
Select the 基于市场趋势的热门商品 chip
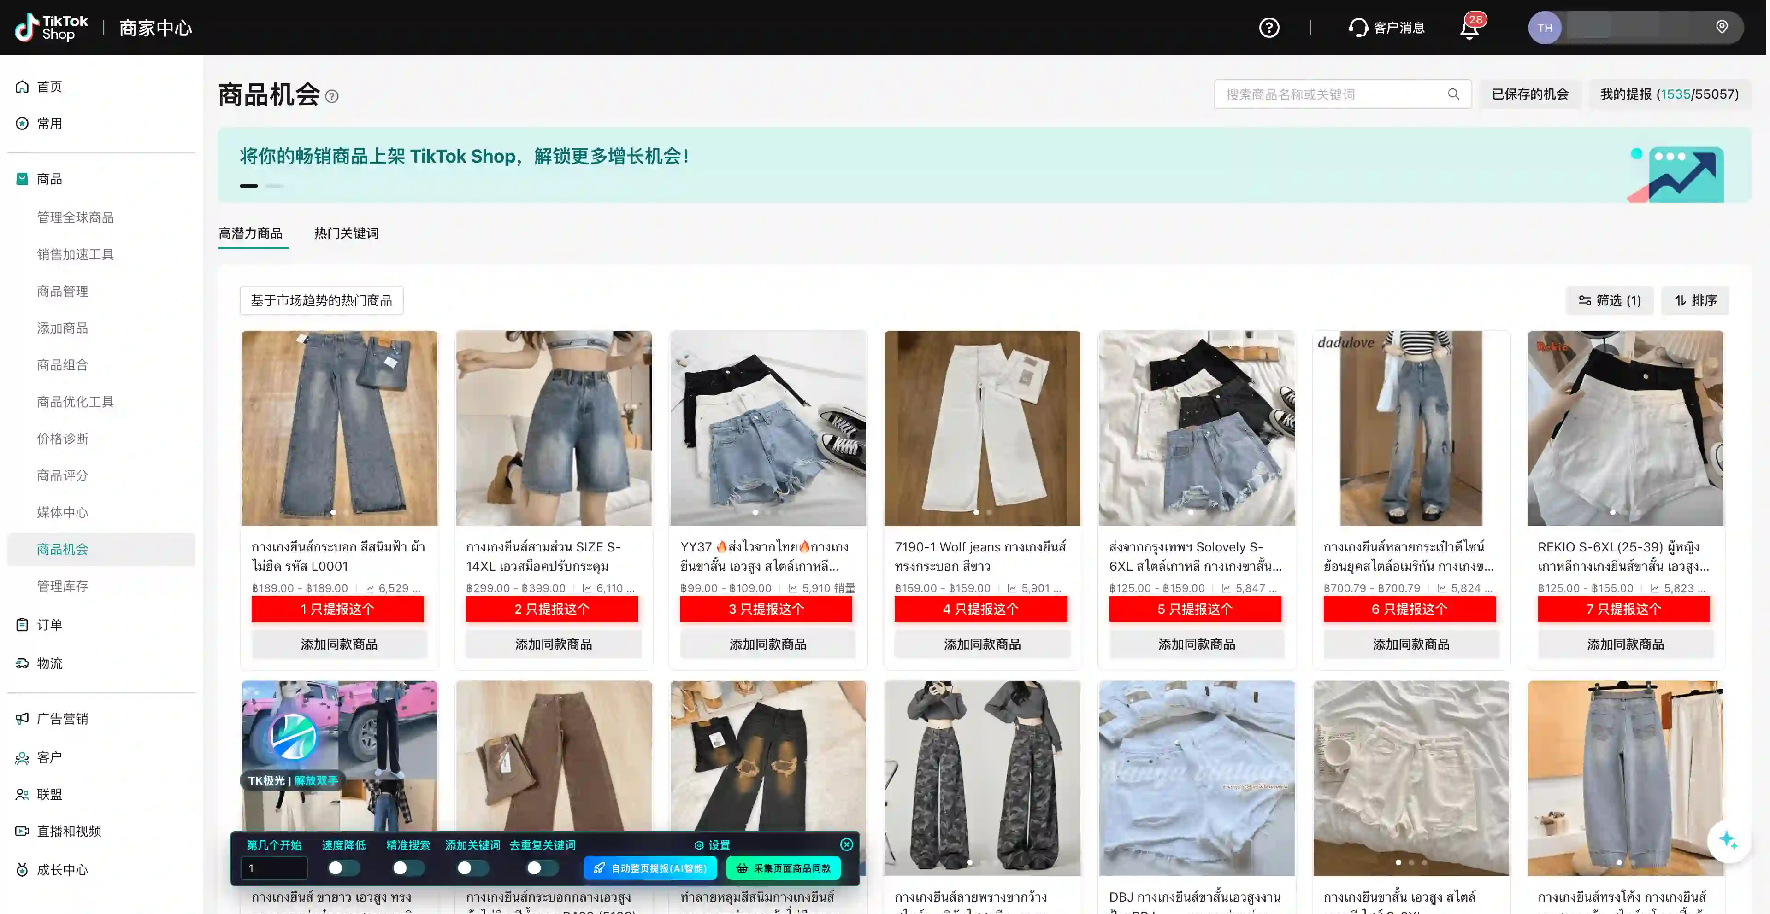(x=322, y=301)
